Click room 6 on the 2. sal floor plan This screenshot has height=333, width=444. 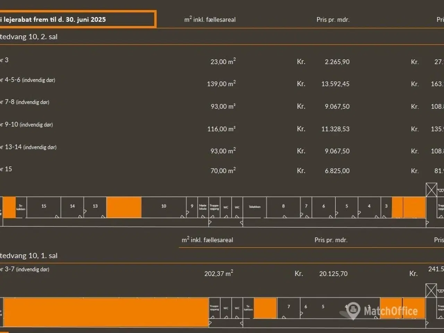coord(324,207)
